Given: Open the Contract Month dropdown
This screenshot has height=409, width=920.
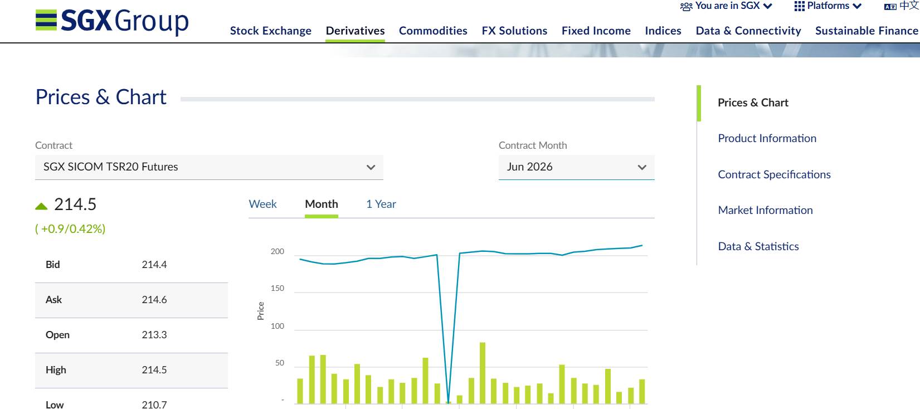Looking at the screenshot, I should click(x=576, y=167).
